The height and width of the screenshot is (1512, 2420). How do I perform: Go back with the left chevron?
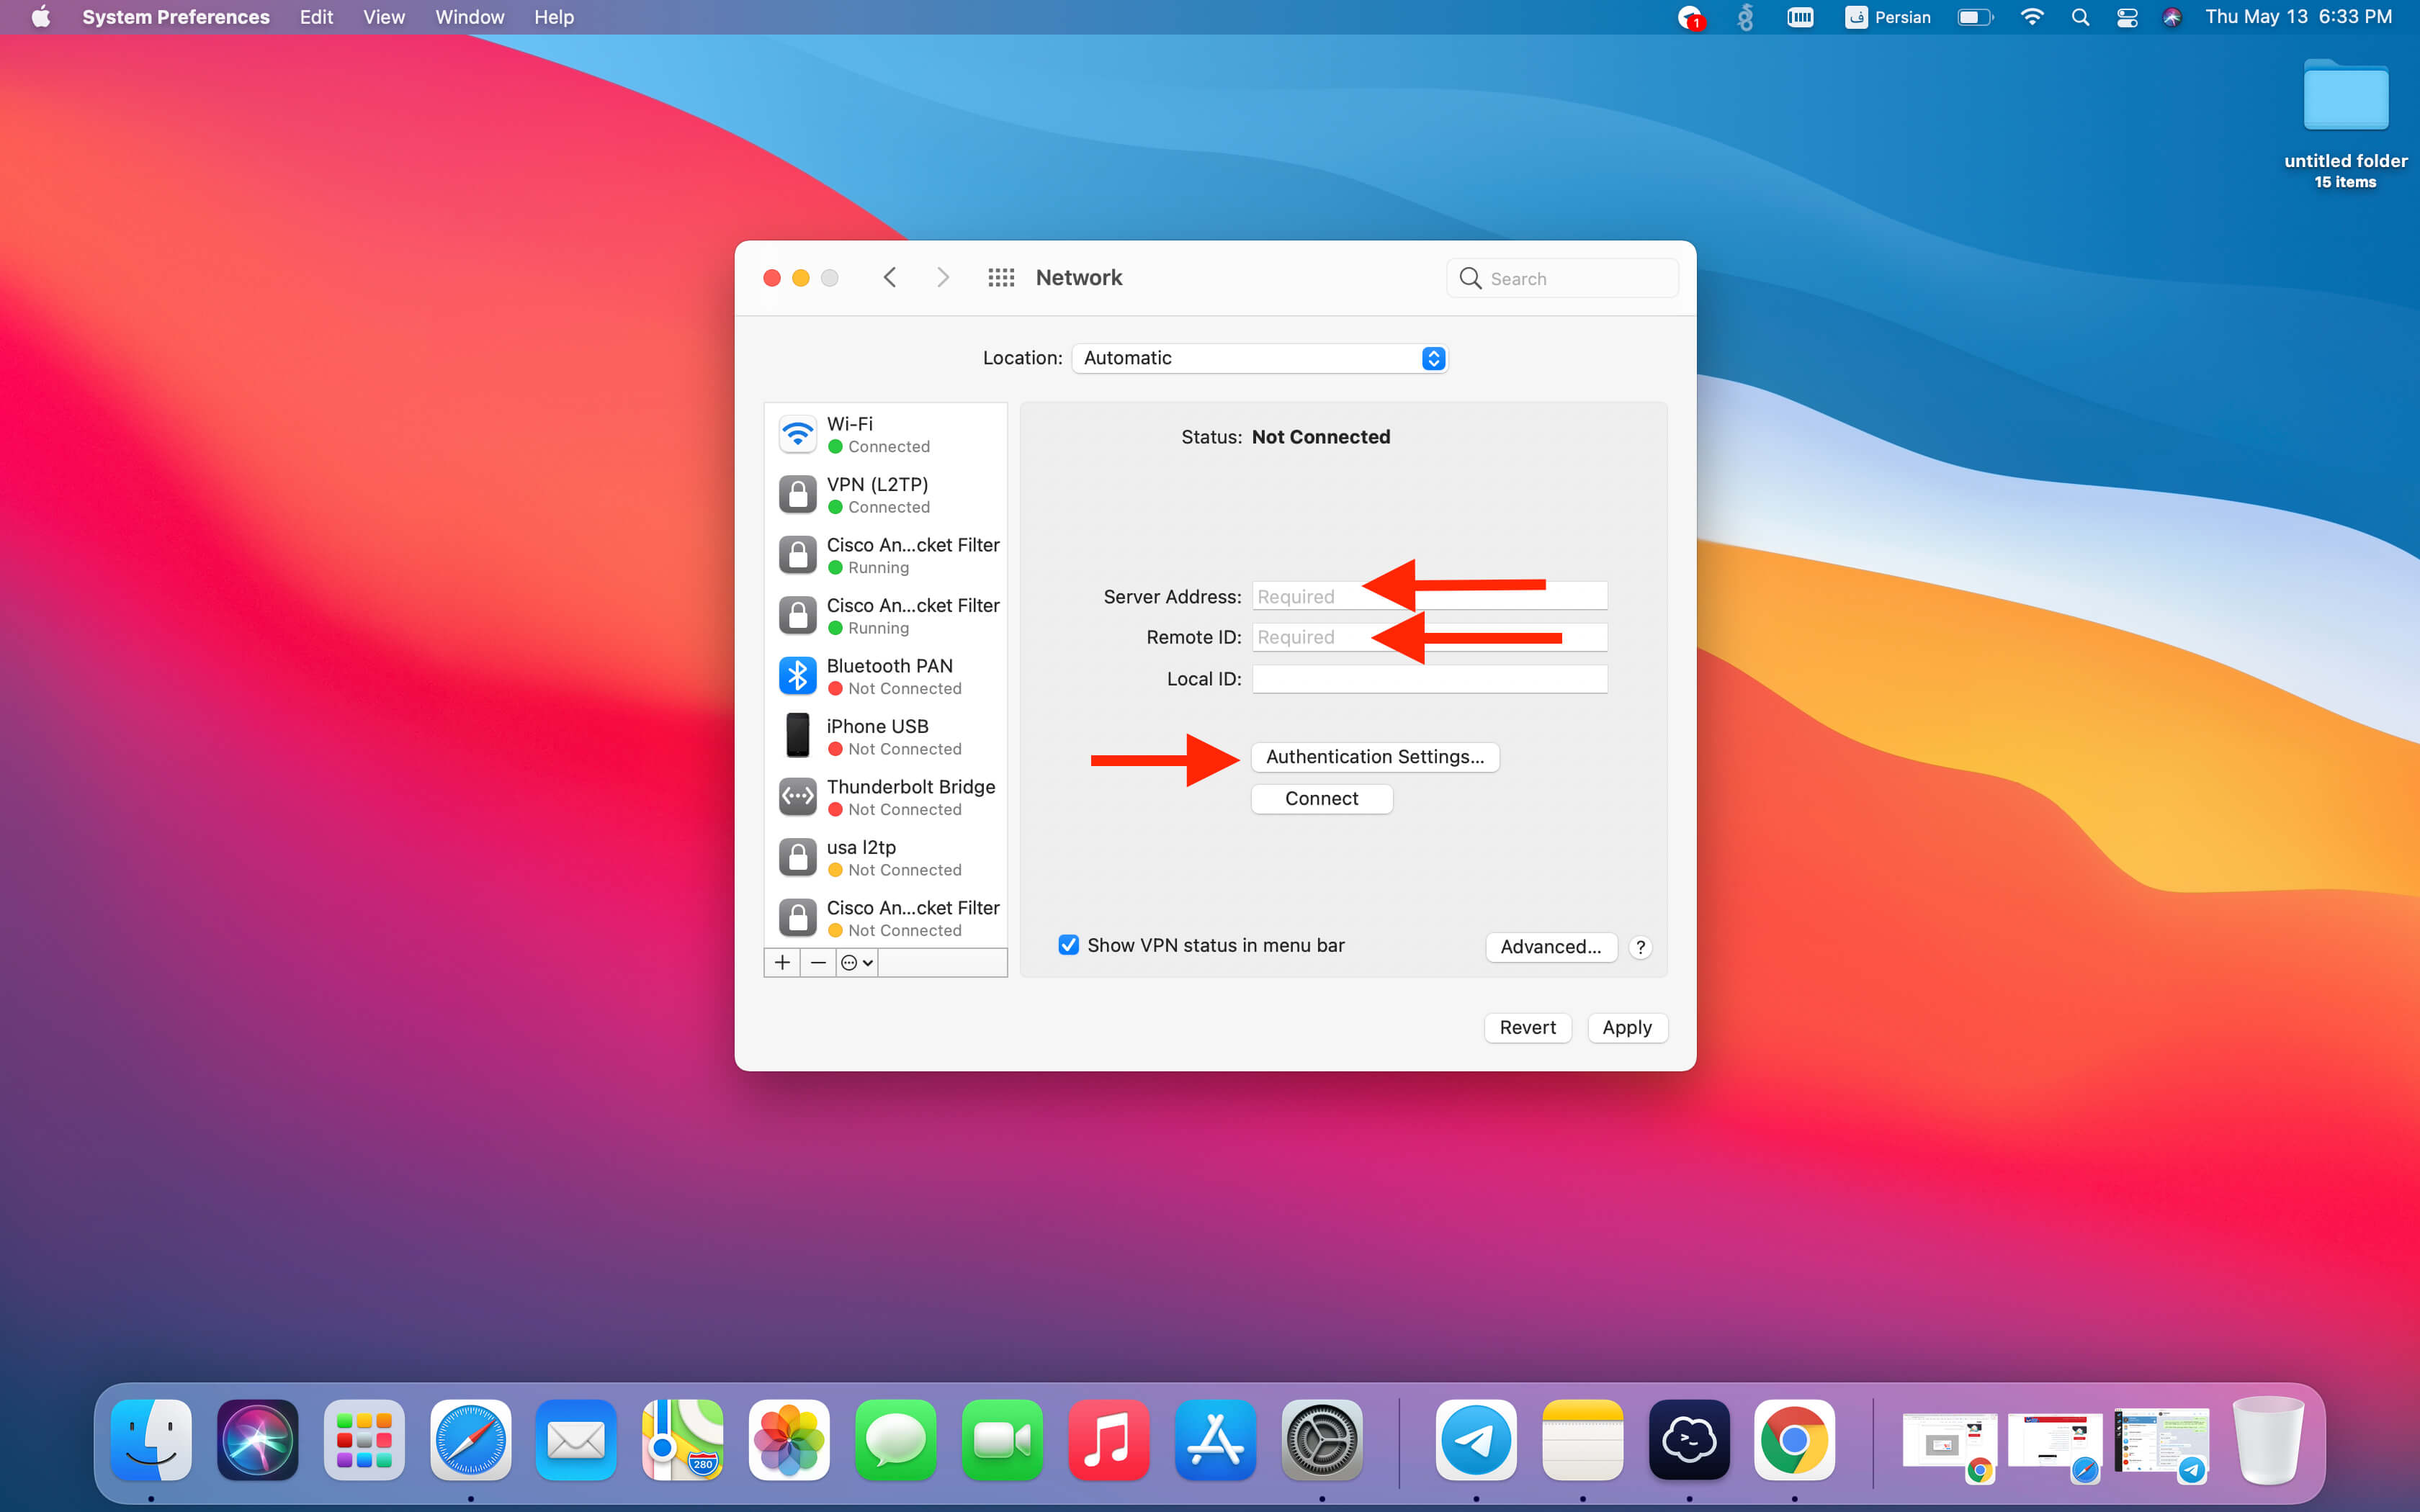pyautogui.click(x=890, y=278)
